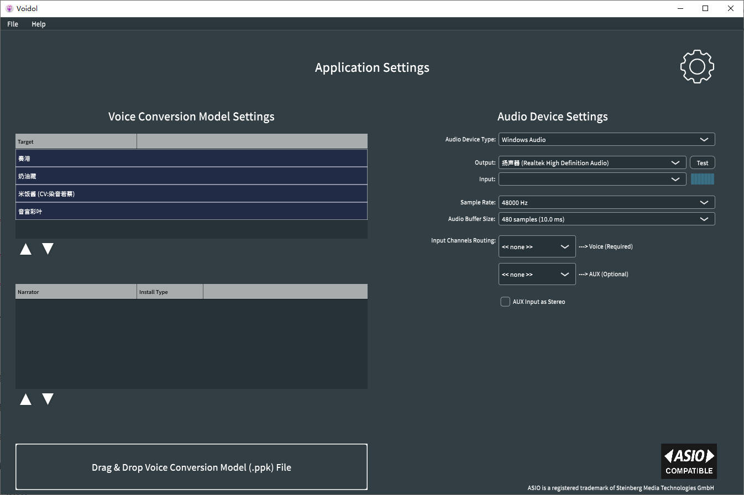Open the Audio Device Type dropdown
Viewport: 744px width, 495px height.
[606, 140]
